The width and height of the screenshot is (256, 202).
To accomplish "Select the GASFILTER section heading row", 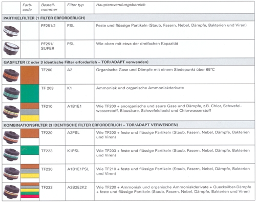I will coord(128,62).
